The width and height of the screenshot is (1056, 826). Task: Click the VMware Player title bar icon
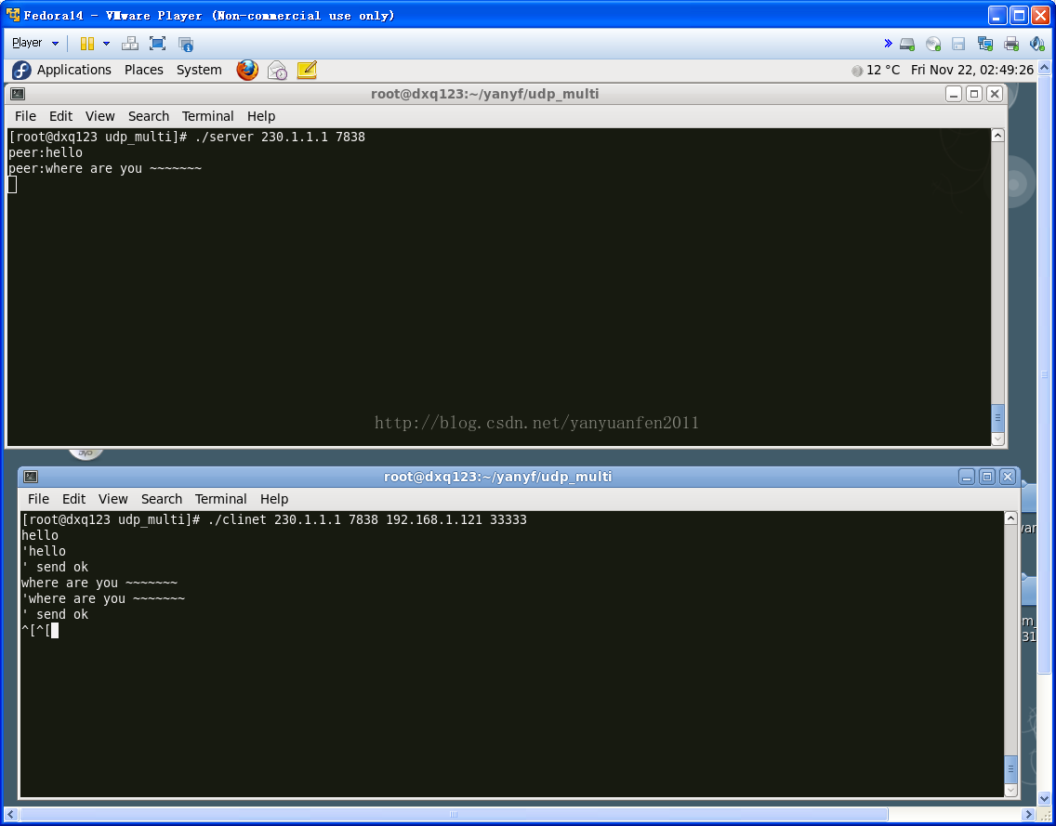point(12,15)
